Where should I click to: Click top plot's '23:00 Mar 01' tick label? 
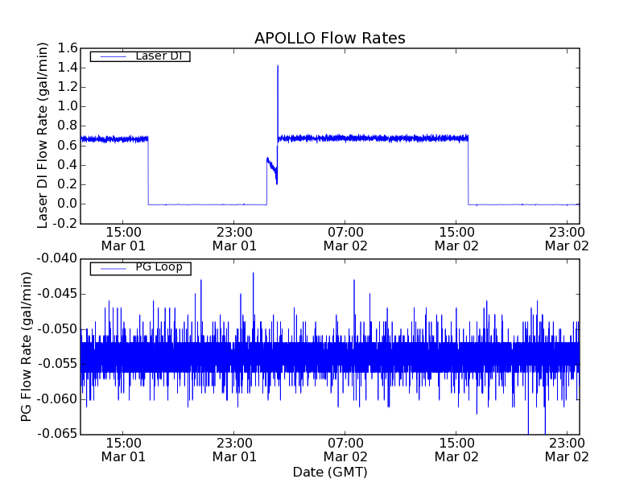234,239
